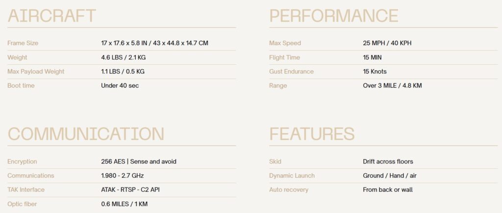The height and width of the screenshot is (213, 502).
Task: Click the COMMUNICATION section heading
Action: point(86,134)
